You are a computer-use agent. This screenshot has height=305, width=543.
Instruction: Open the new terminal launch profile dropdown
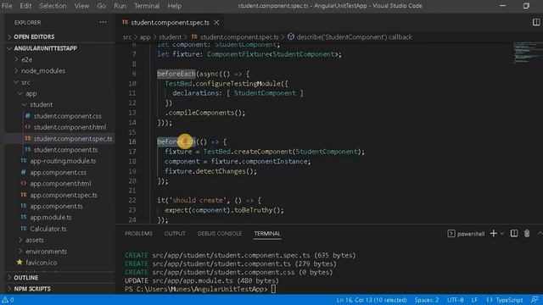click(501, 234)
